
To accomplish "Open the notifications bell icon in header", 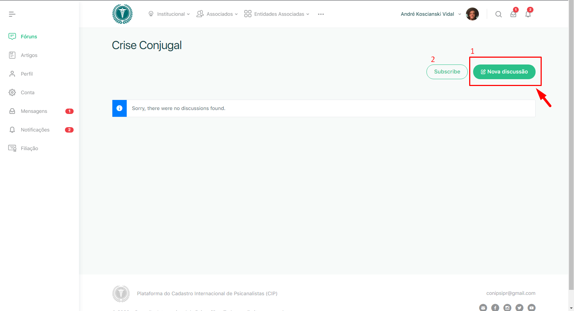I will [x=528, y=14].
